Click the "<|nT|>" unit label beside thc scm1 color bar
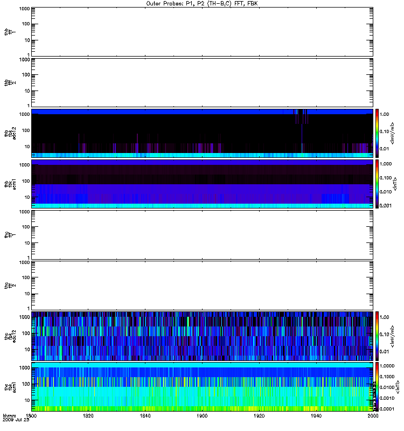Screen dimensions: 404x431 click(x=398, y=387)
